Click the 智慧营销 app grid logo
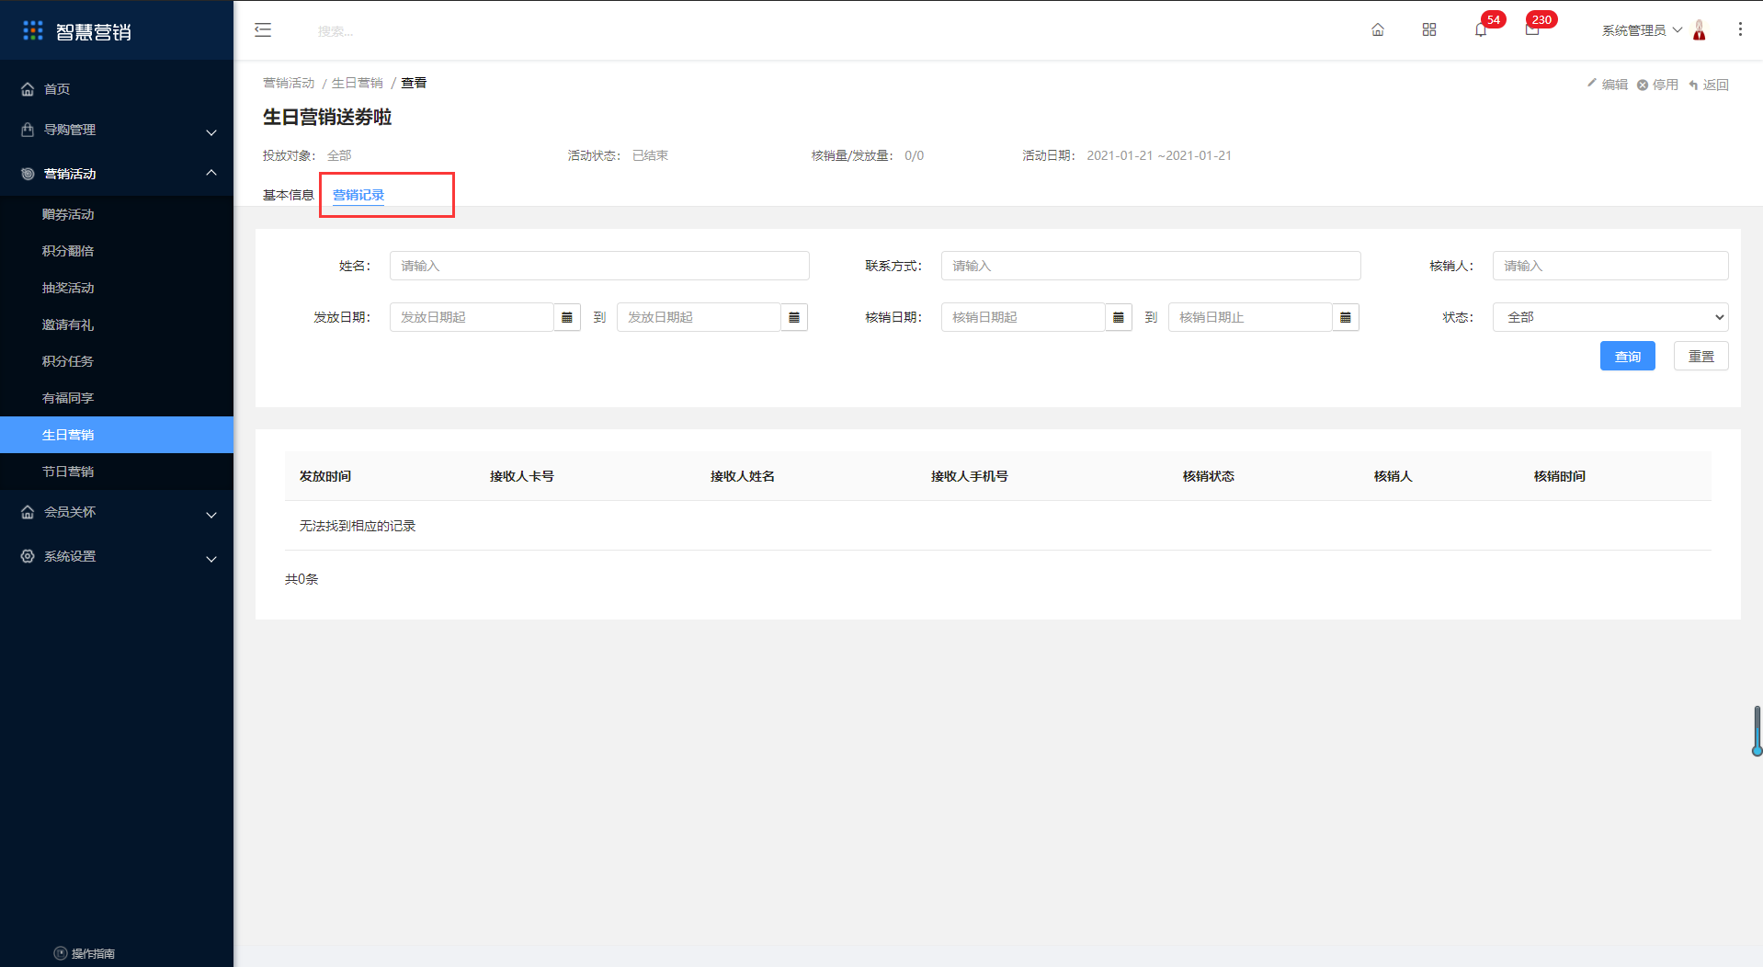Image resolution: width=1763 pixels, height=967 pixels. pyautogui.click(x=33, y=31)
